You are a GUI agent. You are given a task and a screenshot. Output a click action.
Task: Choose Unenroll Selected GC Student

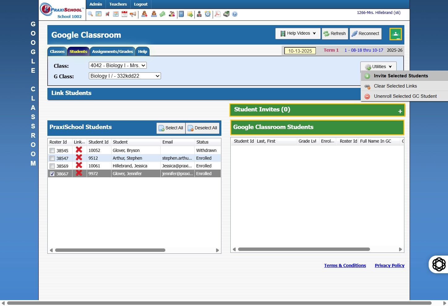pos(404,96)
